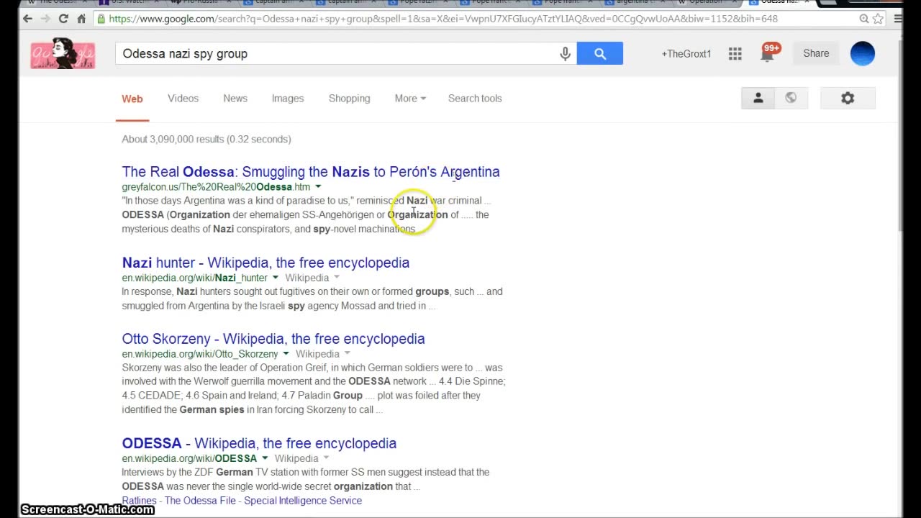
Task: Expand the grey Wikipedia arrow under Otto Skorzeny
Action: click(x=347, y=354)
